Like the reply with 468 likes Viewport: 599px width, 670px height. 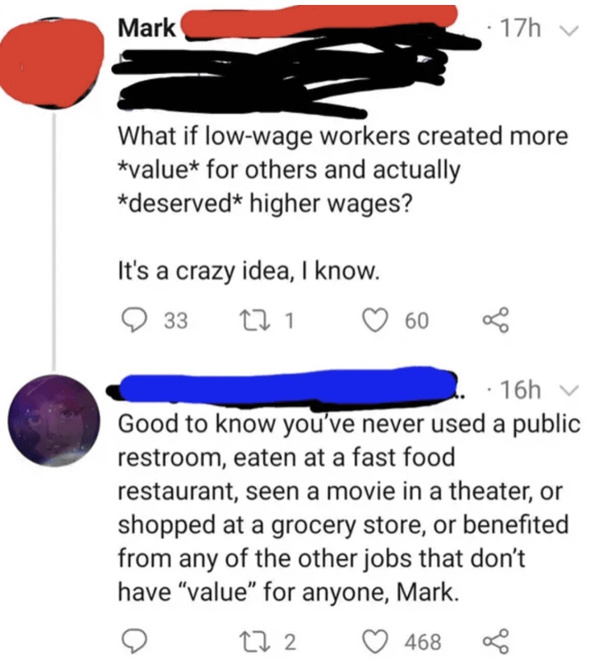click(374, 642)
